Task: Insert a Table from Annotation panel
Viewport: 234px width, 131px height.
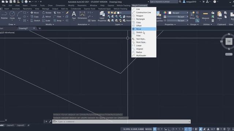Action: pyautogui.click(x=92, y=21)
